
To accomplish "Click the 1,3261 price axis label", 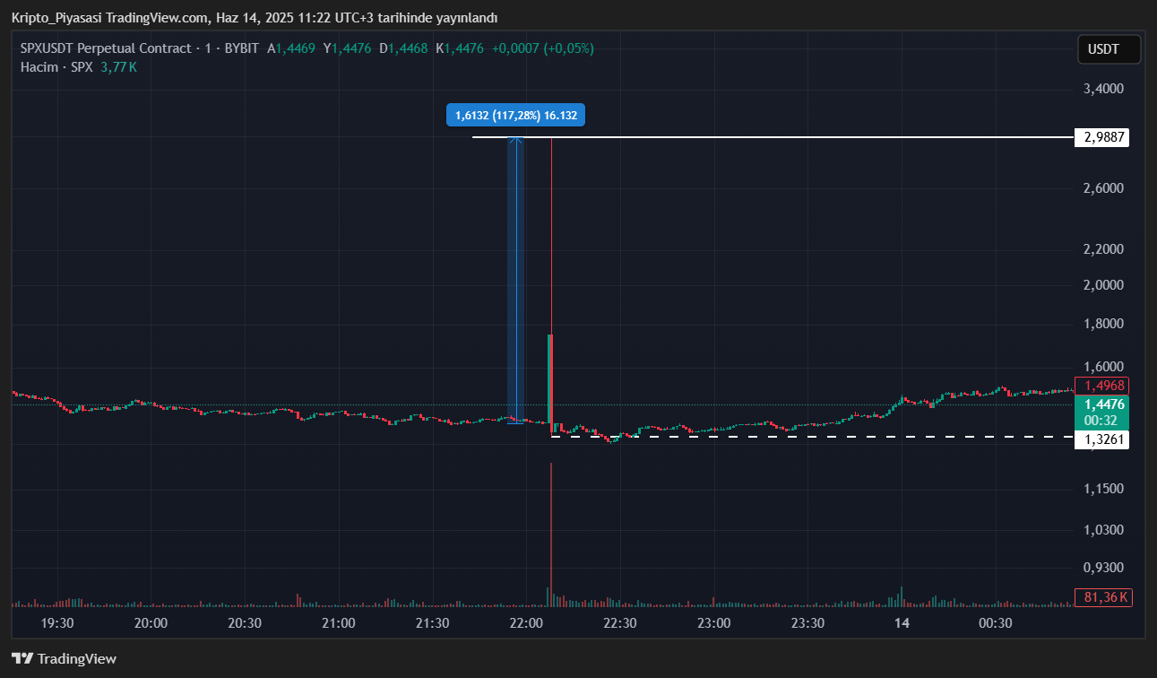I will pyautogui.click(x=1101, y=439).
